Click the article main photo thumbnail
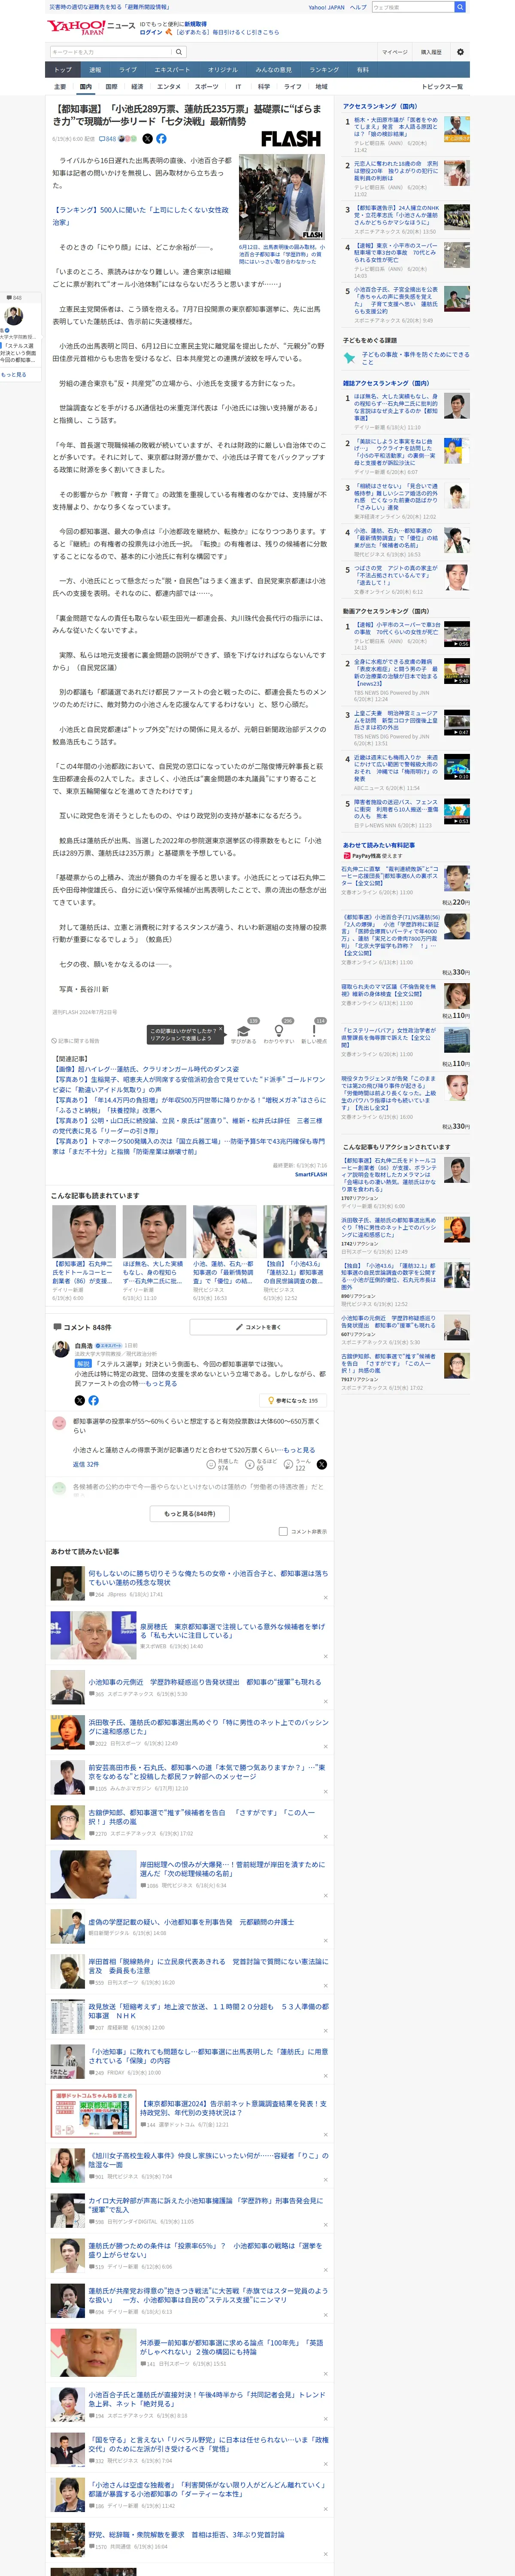Screen dimensions: 515x2576 pyautogui.click(x=281, y=197)
